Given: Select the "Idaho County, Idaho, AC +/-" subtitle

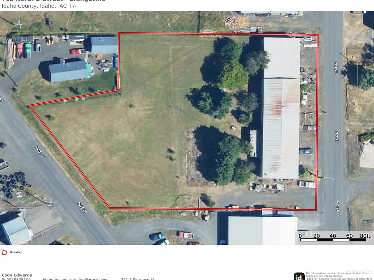Looking at the screenshot, I should point(39,6).
